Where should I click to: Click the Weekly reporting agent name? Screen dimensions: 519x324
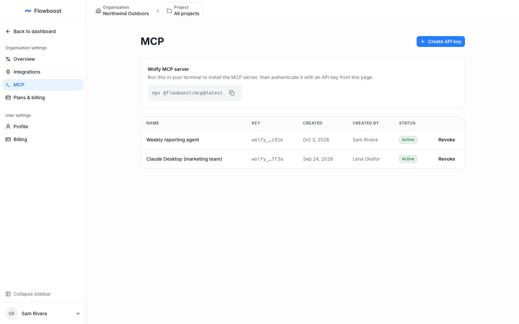[x=173, y=140]
